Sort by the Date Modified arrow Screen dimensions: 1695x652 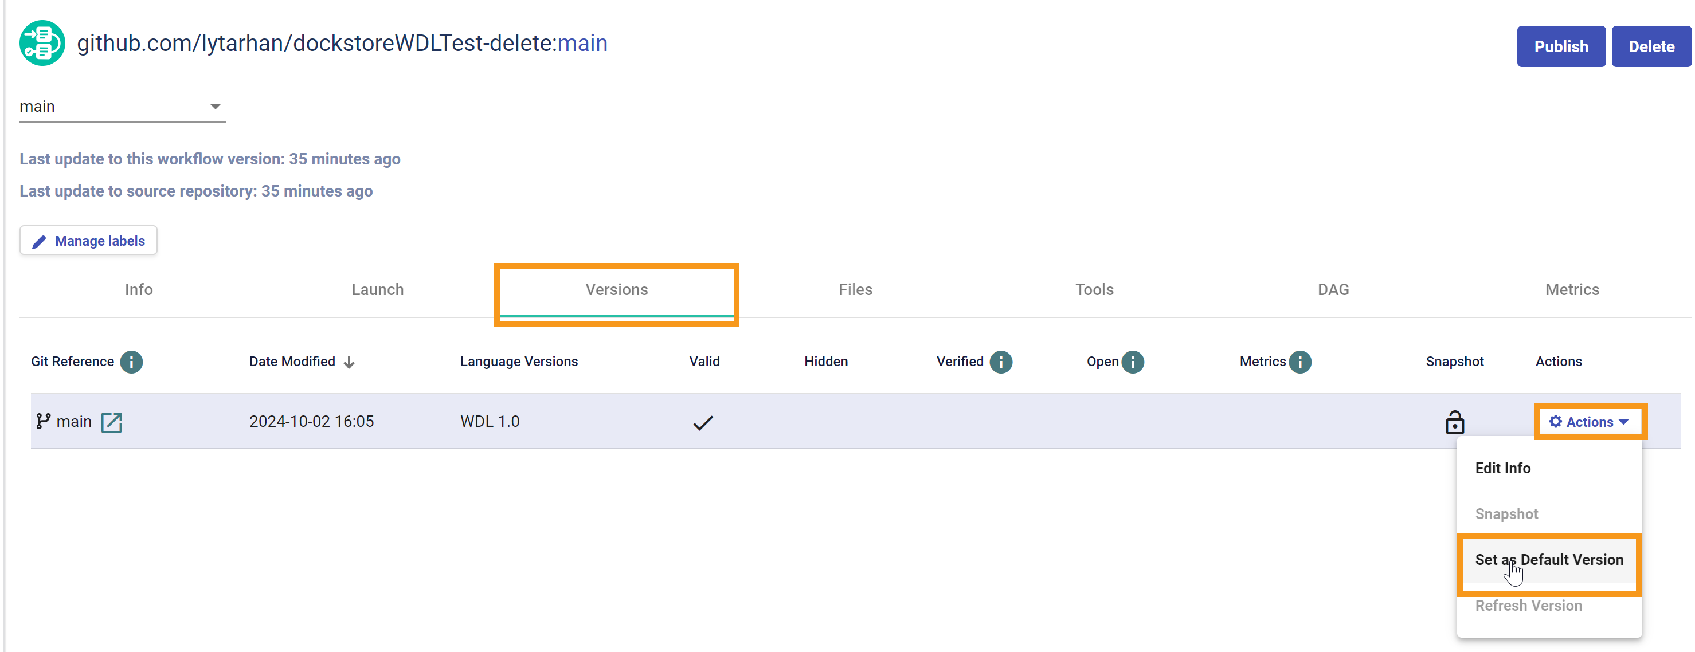350,362
